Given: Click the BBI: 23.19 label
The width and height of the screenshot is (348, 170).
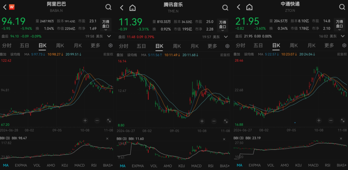Looking at the screenshot, I should coord(253,138).
